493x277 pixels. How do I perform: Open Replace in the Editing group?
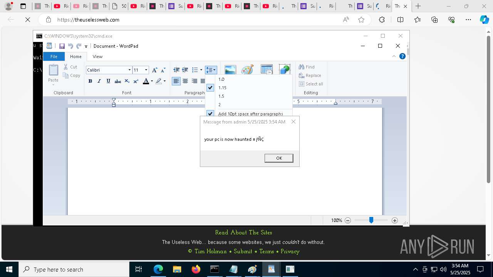[310, 75]
